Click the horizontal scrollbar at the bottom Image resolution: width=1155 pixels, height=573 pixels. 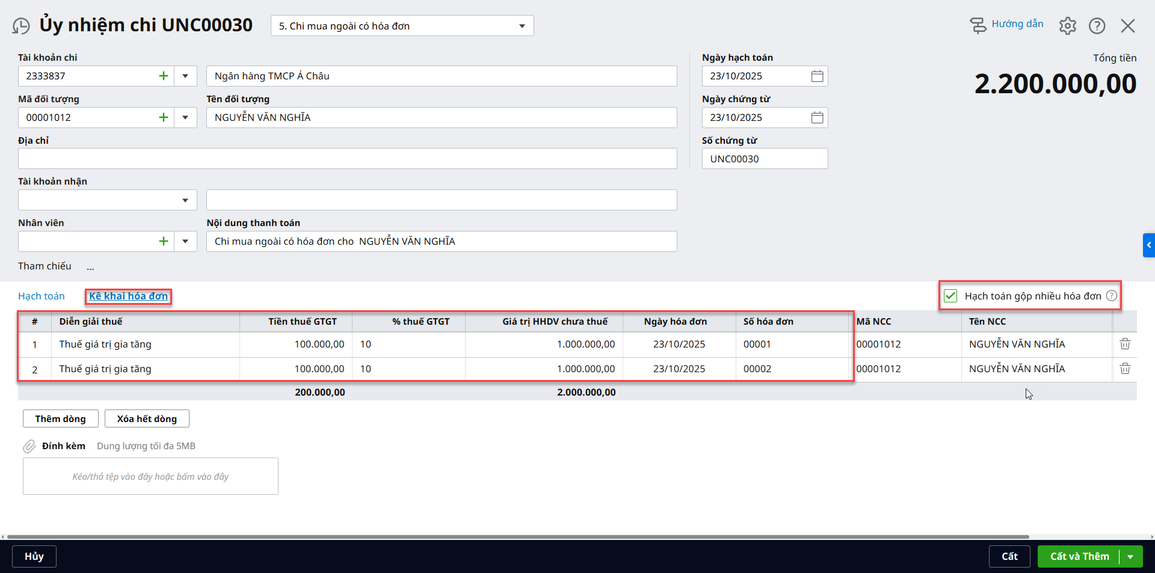[x=517, y=536]
